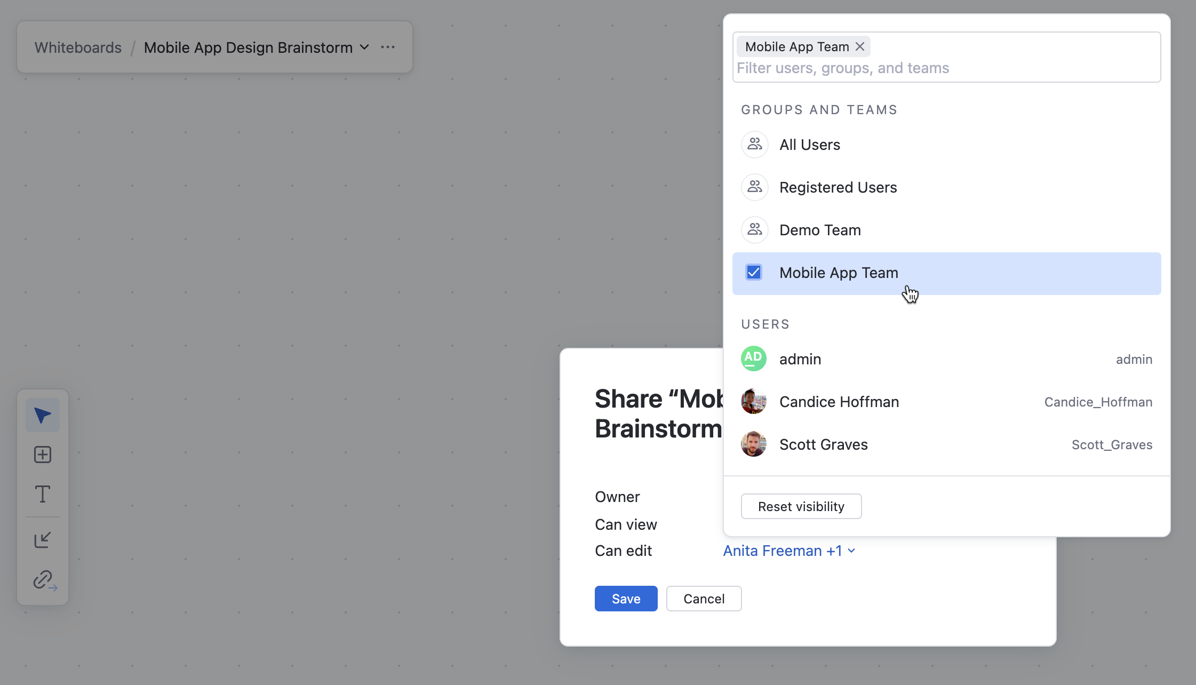
Task: Click the Cancel button
Action: (x=704, y=599)
